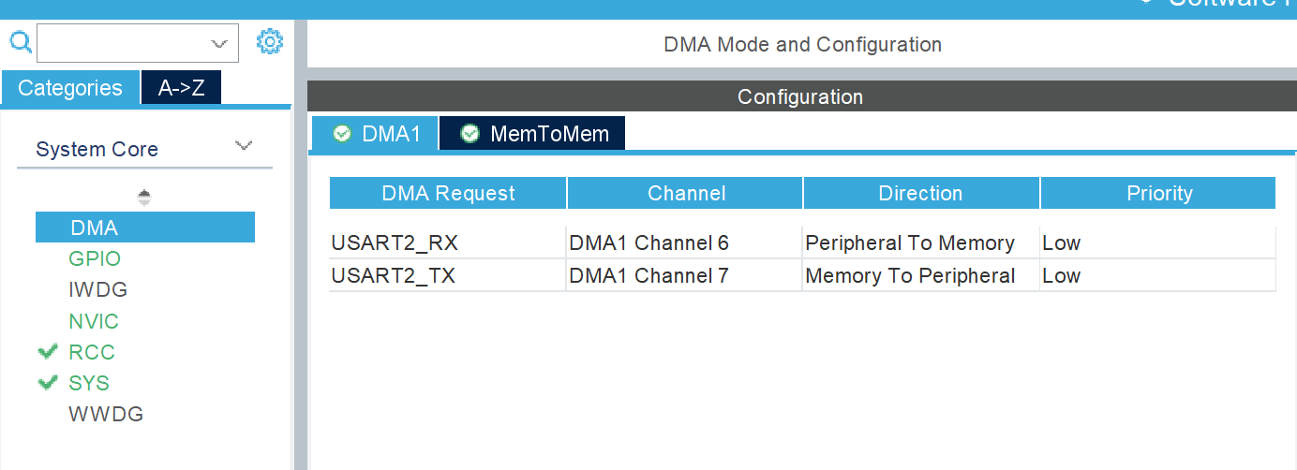Select DMA in the System Core list
This screenshot has height=470, width=1297.
tap(145, 228)
